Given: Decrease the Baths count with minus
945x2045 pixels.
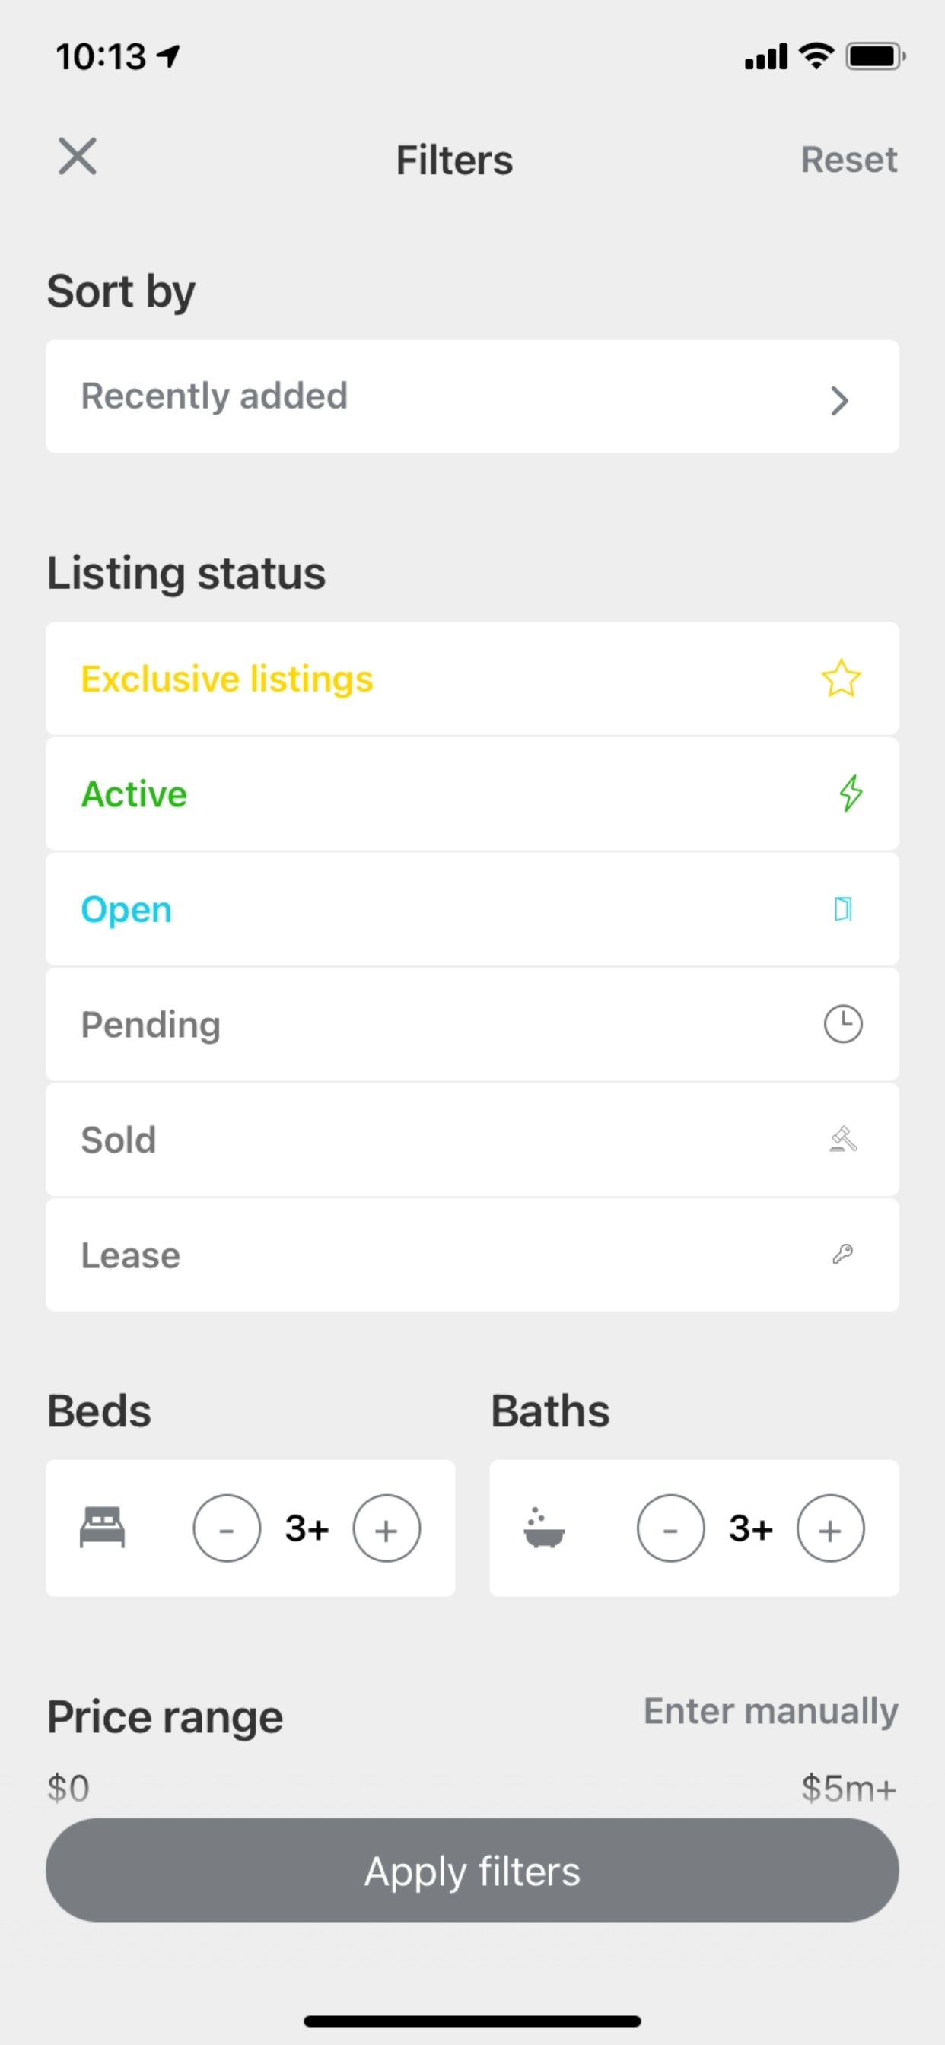Looking at the screenshot, I should [670, 1528].
